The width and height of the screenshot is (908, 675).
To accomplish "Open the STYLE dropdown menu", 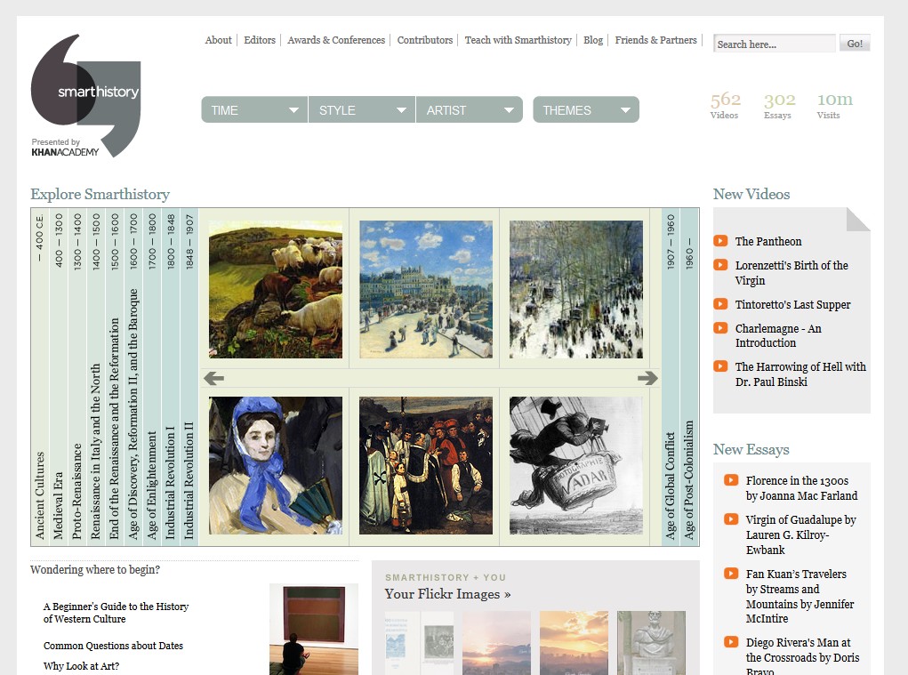I will (362, 110).
